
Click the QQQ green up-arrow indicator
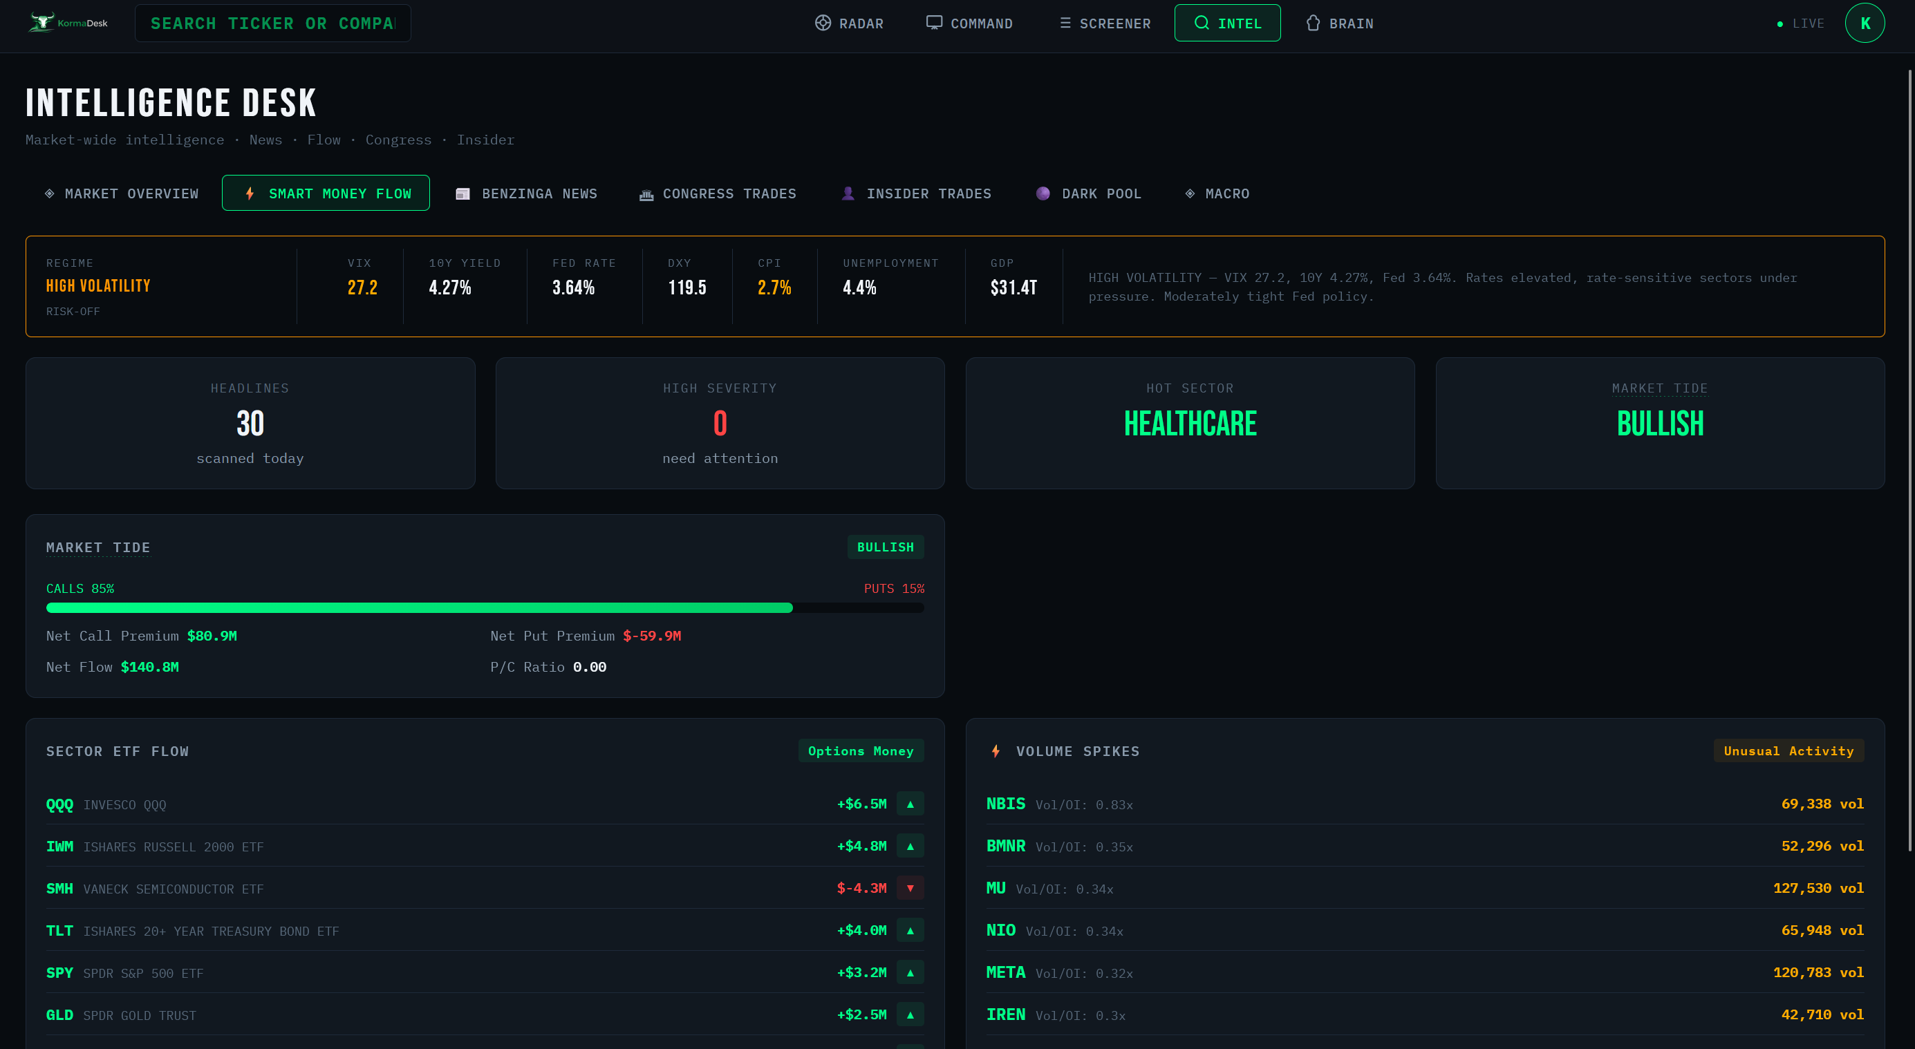(x=910, y=804)
